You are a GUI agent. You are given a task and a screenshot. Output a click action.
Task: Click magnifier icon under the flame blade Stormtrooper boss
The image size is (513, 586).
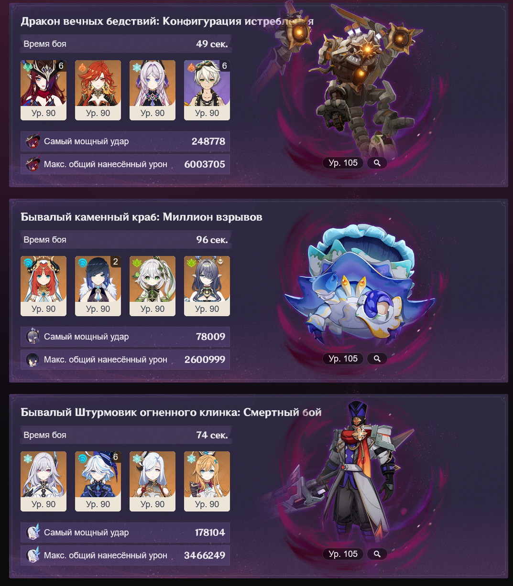click(377, 554)
